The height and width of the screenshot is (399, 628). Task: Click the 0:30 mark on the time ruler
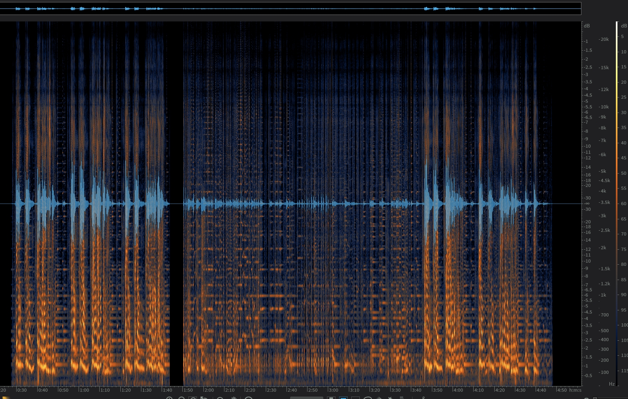click(22, 390)
